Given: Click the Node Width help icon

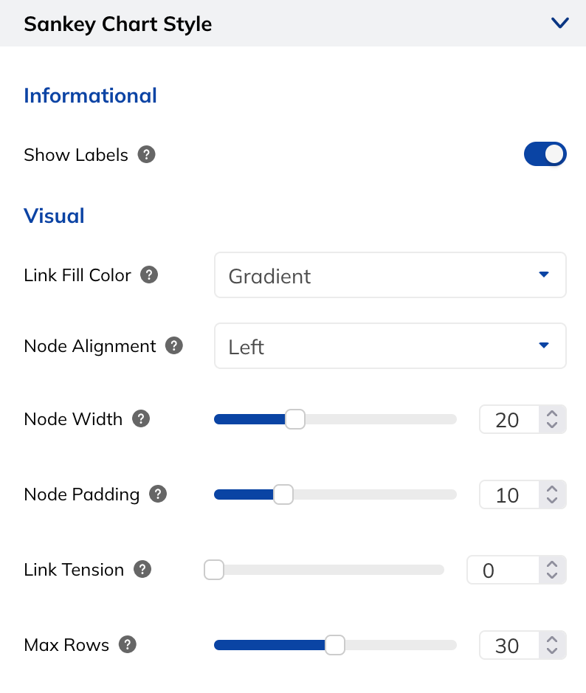Looking at the screenshot, I should [141, 418].
